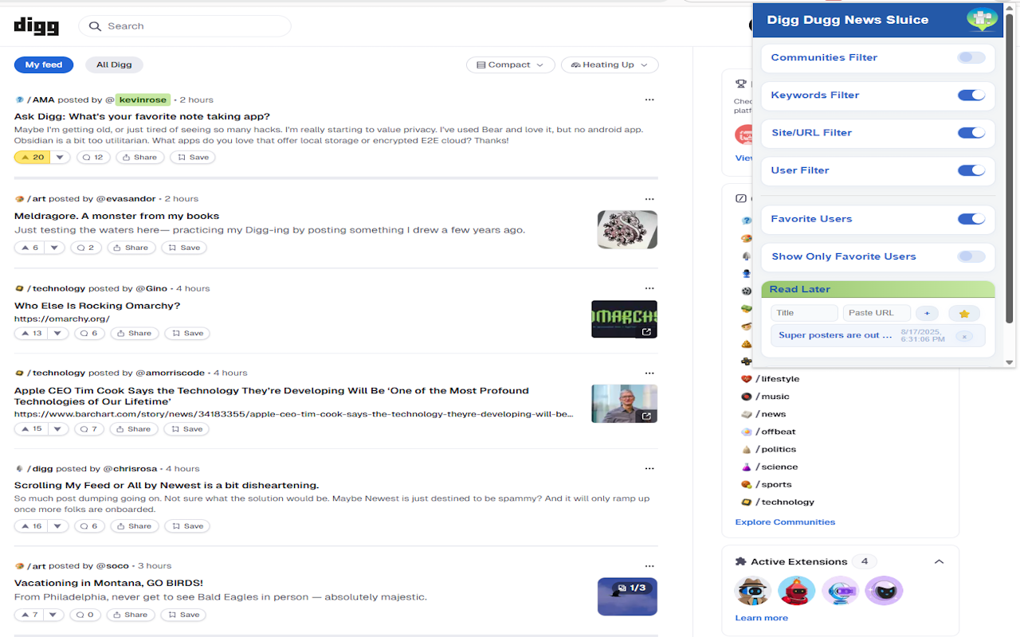
Task: Open the purple headphone robot extension
Action: 840,590
